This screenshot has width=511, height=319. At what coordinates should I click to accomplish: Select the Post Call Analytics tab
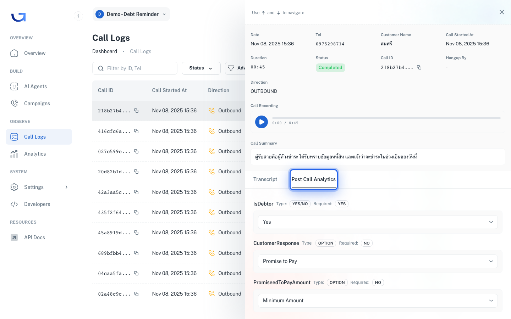(x=314, y=180)
